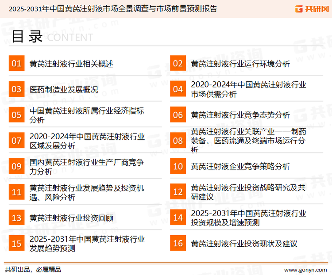332x275 pixels.
Task: Open chapter 国内黄芪注射液行业生产厂商竞争力分析
Action: click(87, 167)
